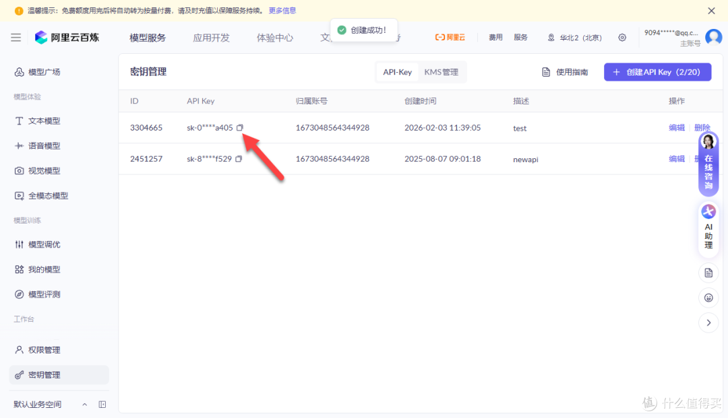Close the top notice banner
728x418 pixels.
[711, 11]
